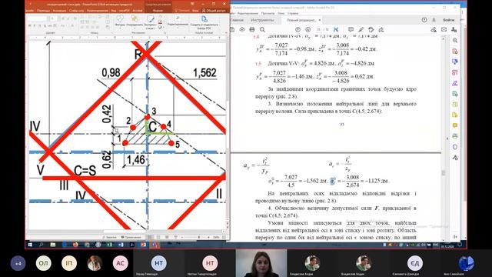The height and width of the screenshot is (277, 492).
Task: Click Общий доступ share button in PowerPoint
Action: coord(214,11)
